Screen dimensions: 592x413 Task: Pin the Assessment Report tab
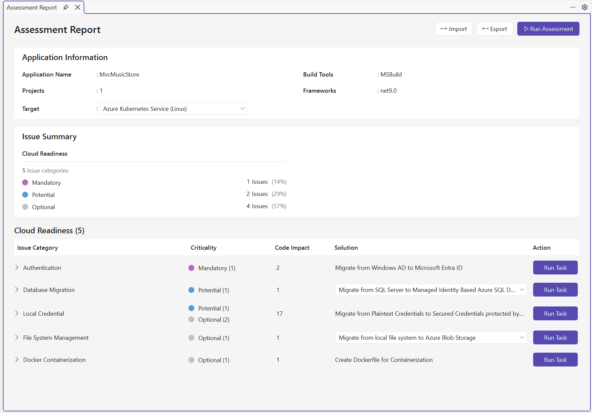coord(66,7)
